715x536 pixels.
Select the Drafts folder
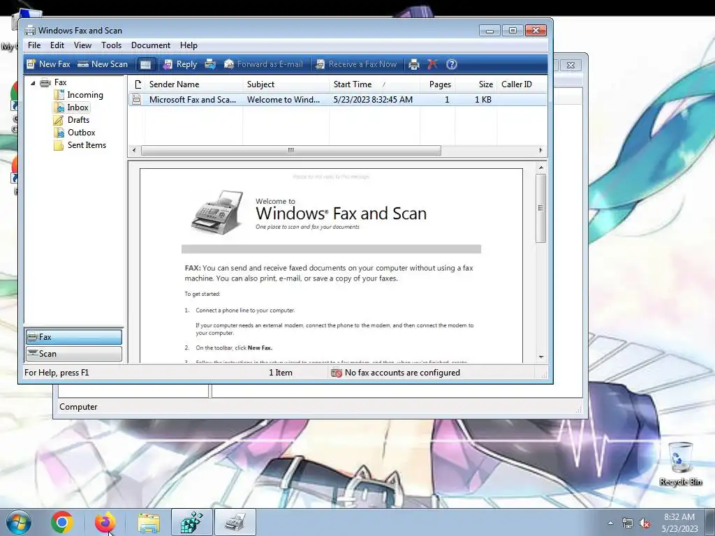click(78, 120)
